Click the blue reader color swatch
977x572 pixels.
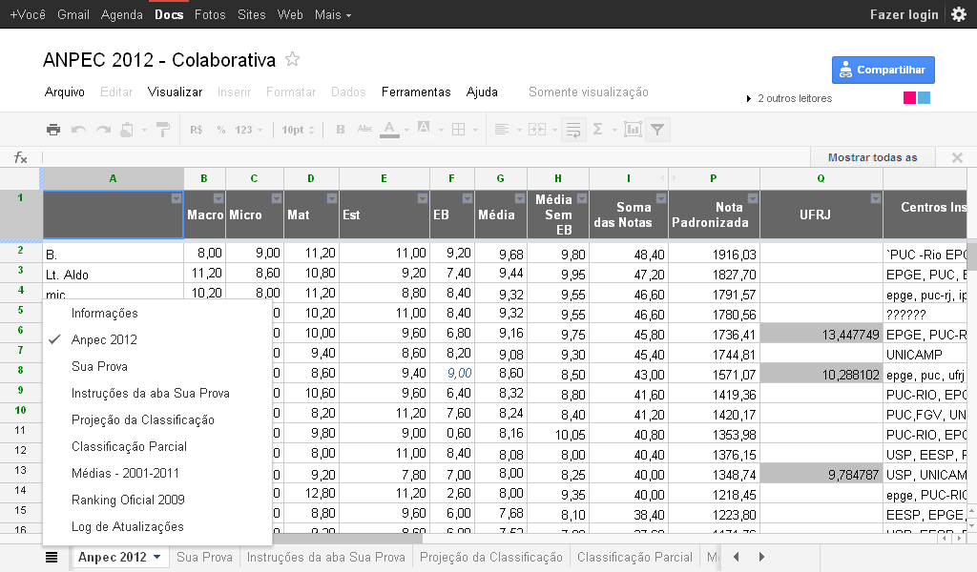coord(924,98)
